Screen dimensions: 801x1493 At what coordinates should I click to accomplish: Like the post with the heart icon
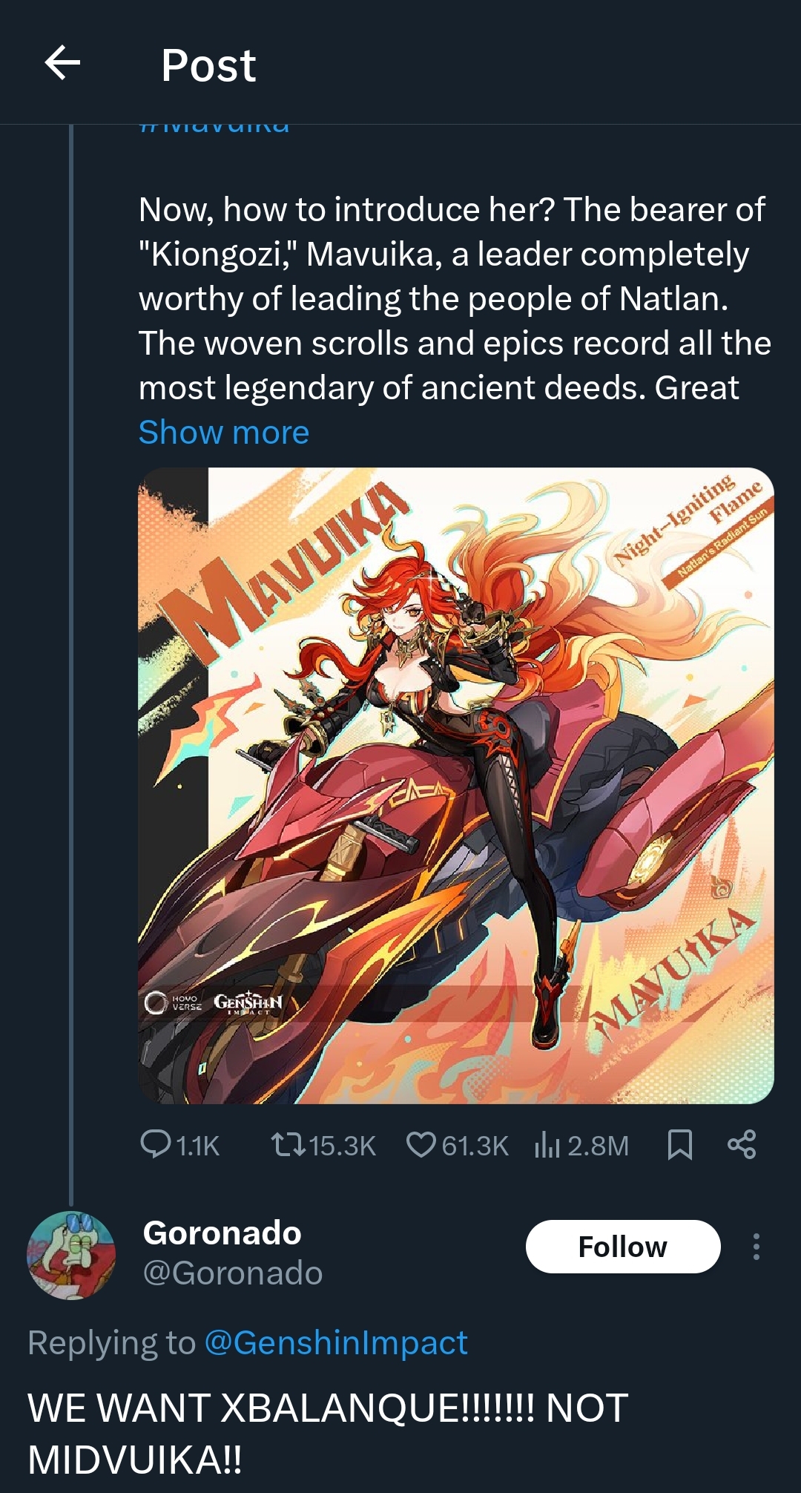(421, 1144)
